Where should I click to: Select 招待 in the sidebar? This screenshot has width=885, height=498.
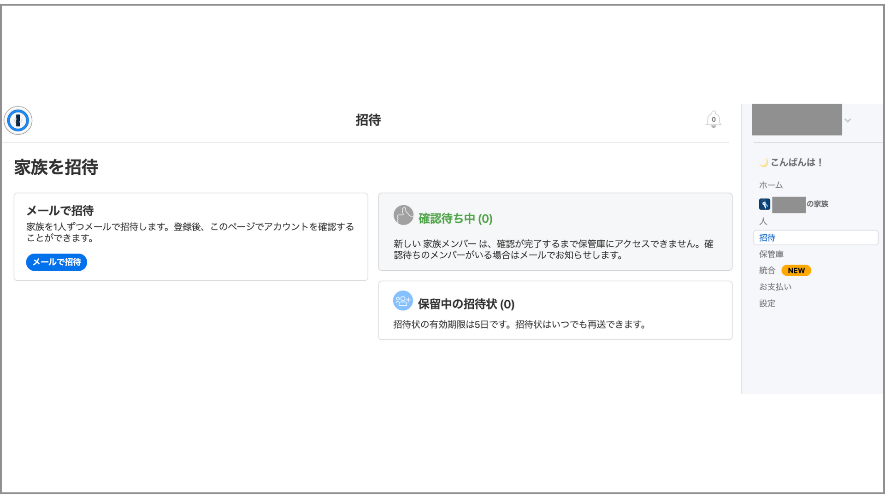click(x=815, y=237)
